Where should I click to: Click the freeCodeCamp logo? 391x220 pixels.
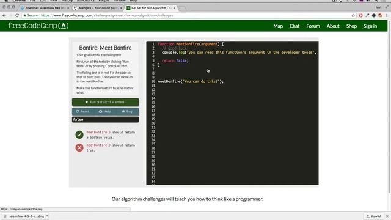[38, 26]
